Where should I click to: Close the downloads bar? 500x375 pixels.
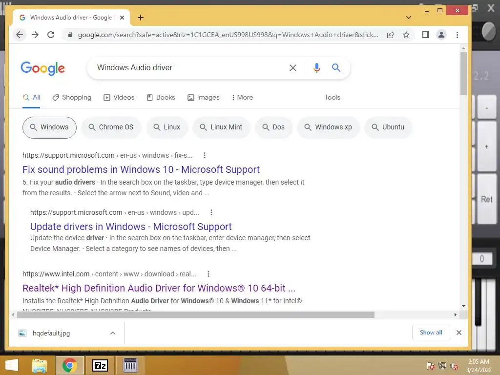tap(459, 333)
